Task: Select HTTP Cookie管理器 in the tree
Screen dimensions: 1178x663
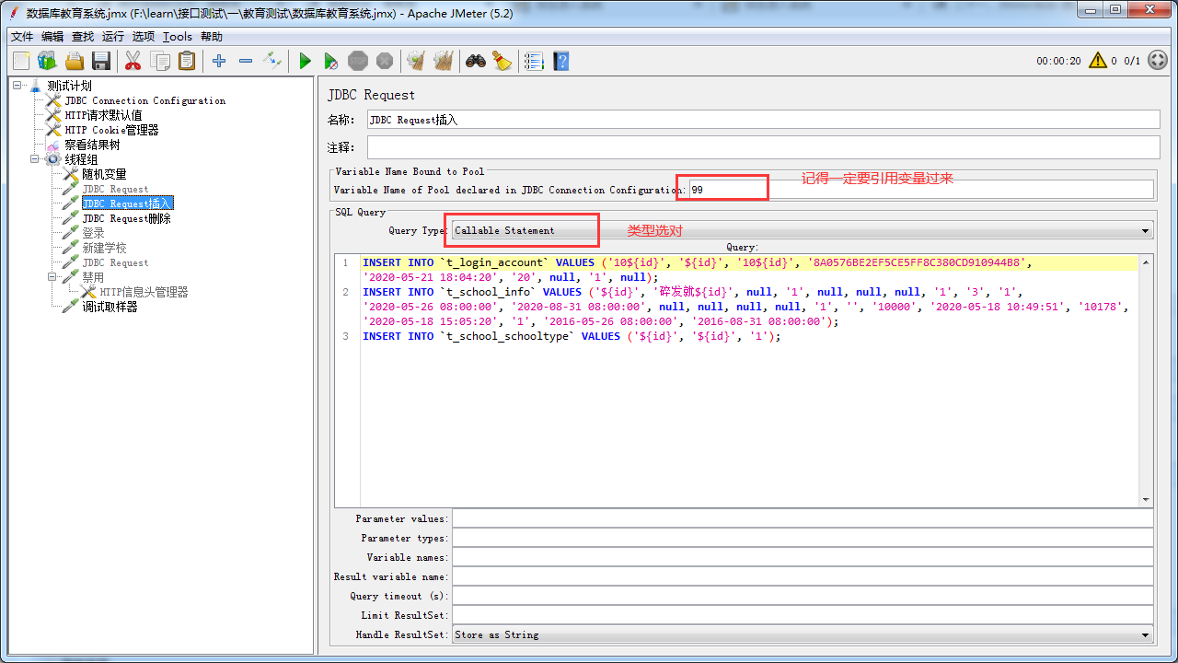Action: pos(111,130)
